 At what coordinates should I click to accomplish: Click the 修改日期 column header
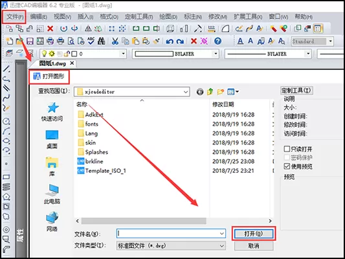coord(223,104)
